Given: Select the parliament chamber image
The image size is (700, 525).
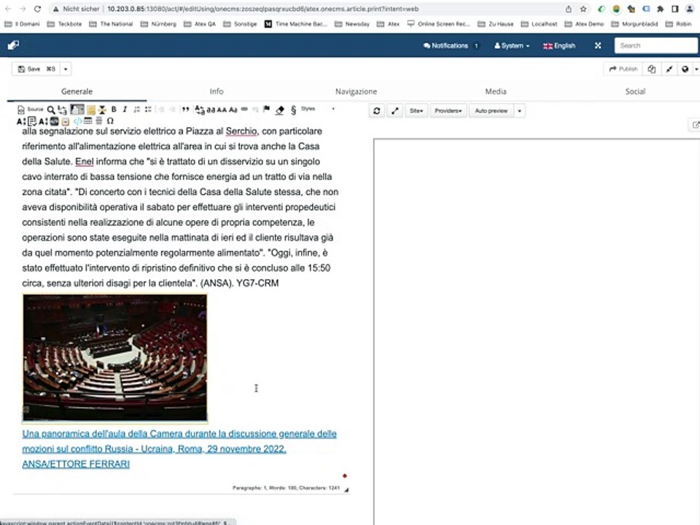Looking at the screenshot, I should [114, 357].
